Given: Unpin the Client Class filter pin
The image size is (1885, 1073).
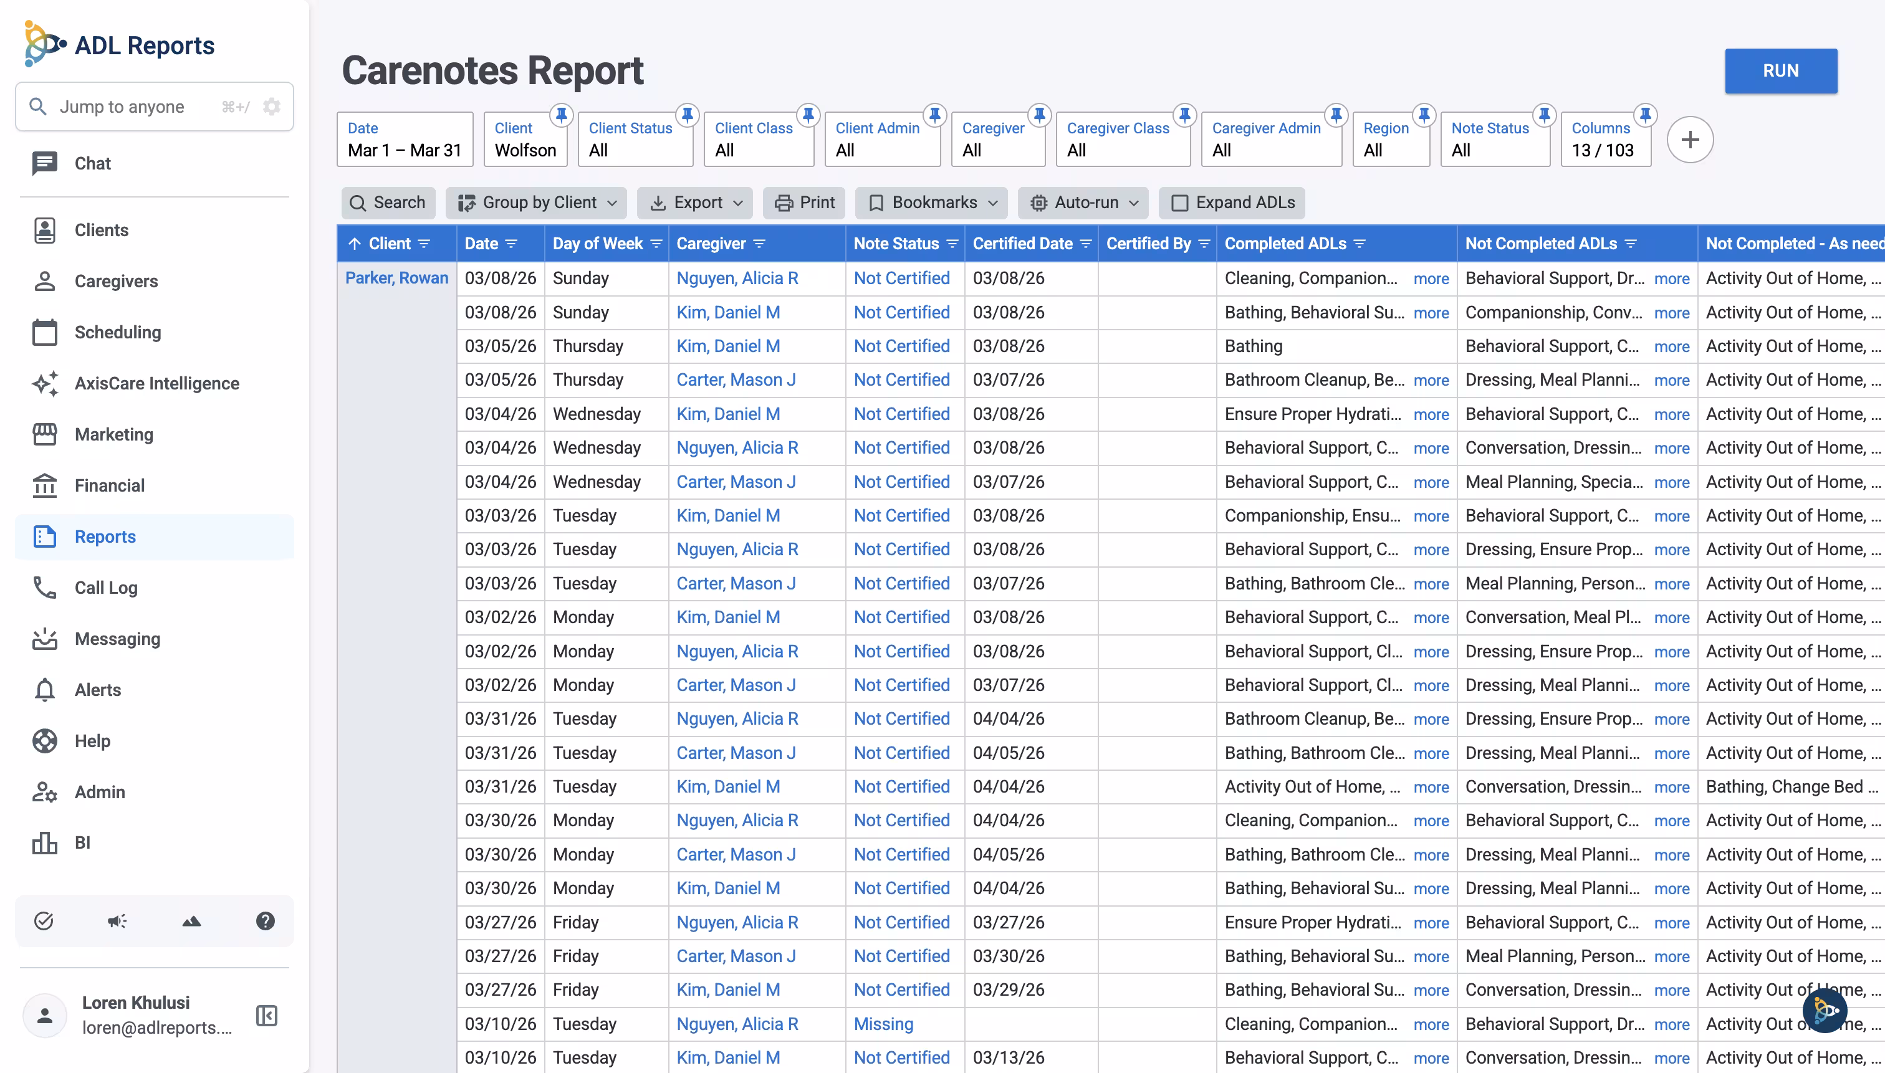Looking at the screenshot, I should (808, 115).
